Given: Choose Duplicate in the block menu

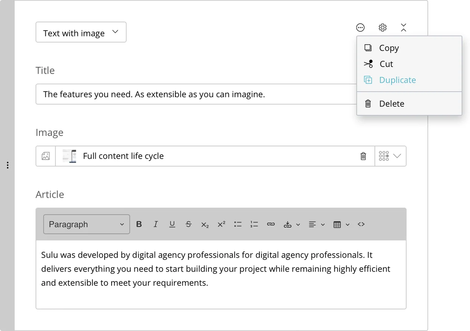Looking at the screenshot, I should [x=397, y=80].
